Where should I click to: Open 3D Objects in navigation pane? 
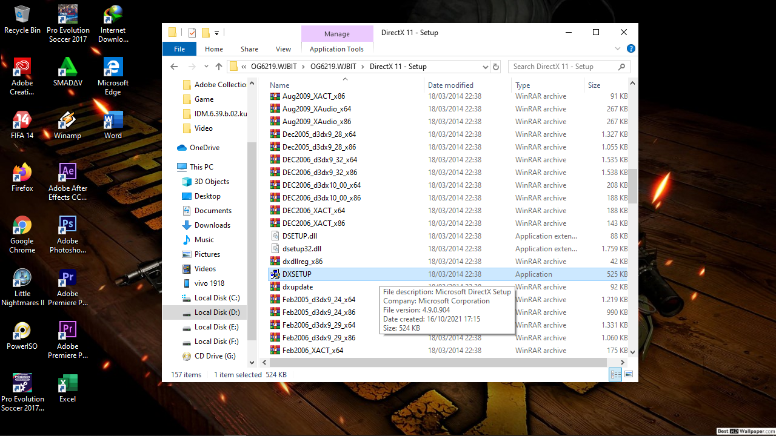tap(212, 182)
